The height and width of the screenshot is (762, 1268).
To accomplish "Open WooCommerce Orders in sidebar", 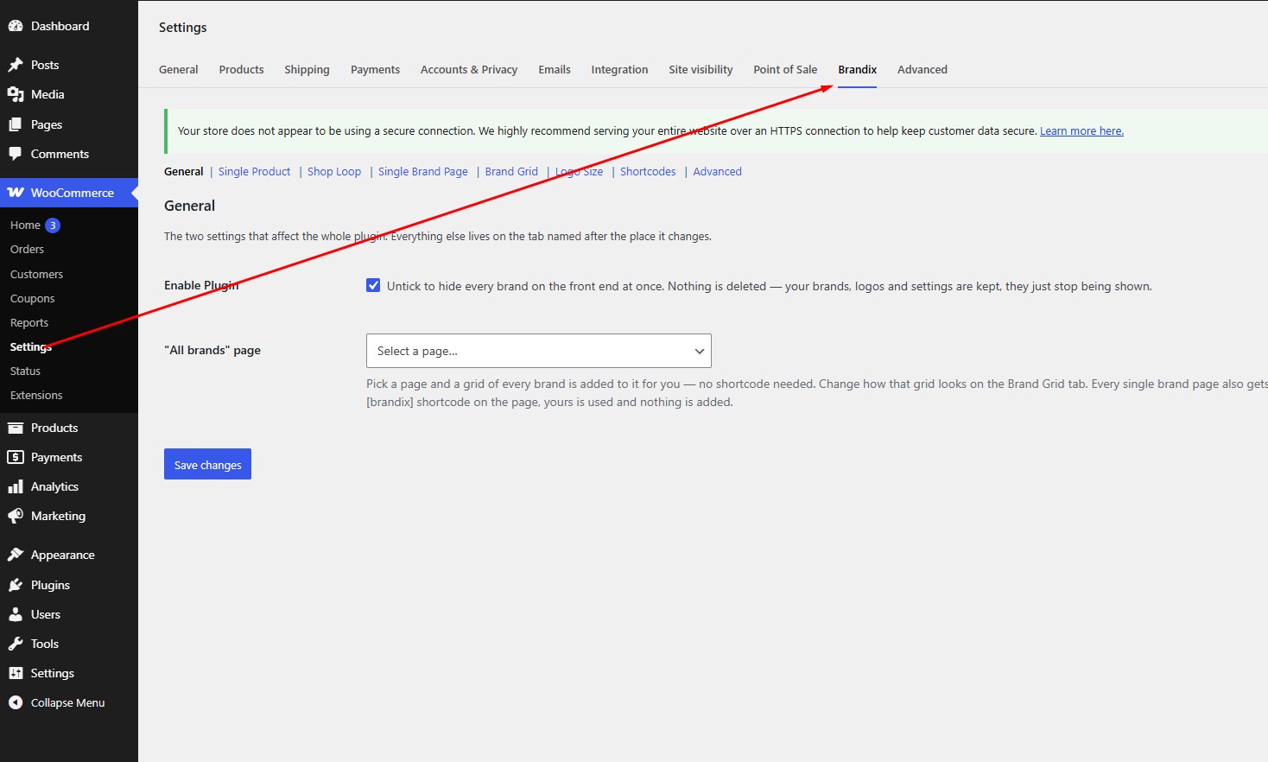I will tap(27, 249).
